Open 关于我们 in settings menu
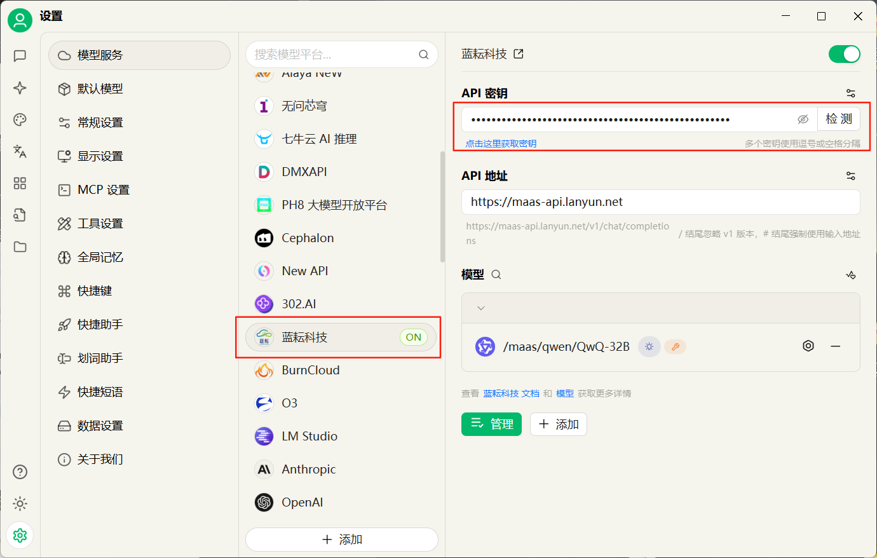 139,459
